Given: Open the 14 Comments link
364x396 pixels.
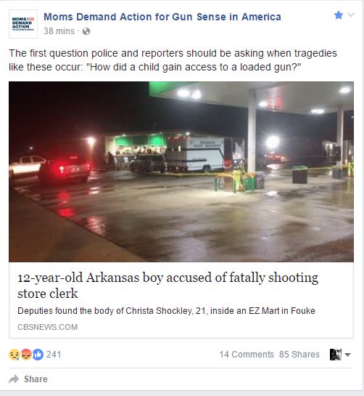Looking at the screenshot, I should (247, 355).
